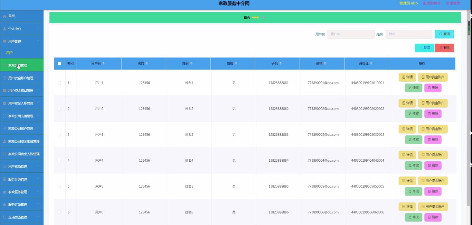Click pink 删除 for 用户3
The image size is (472, 225).
pyautogui.click(x=433, y=140)
